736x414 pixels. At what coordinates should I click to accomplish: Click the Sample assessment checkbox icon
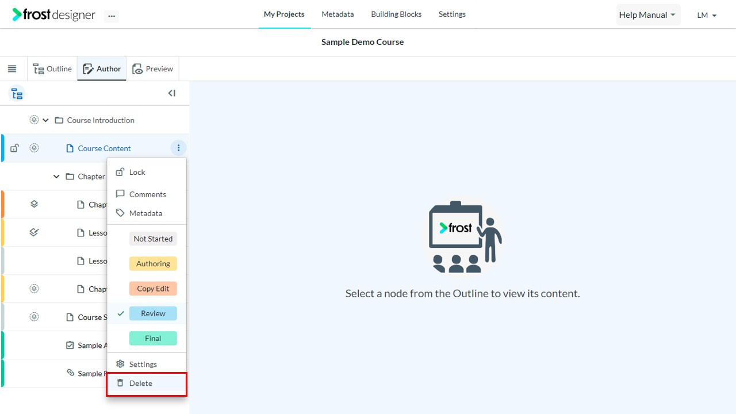point(70,346)
